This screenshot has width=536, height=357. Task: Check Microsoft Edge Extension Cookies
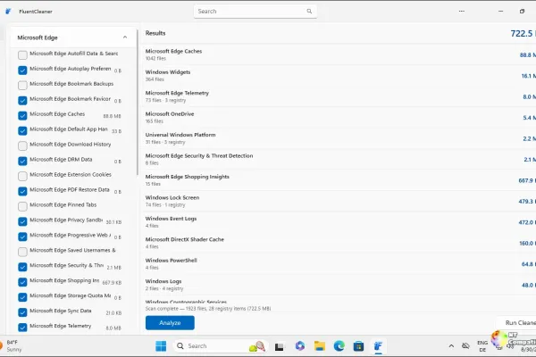[22, 176]
